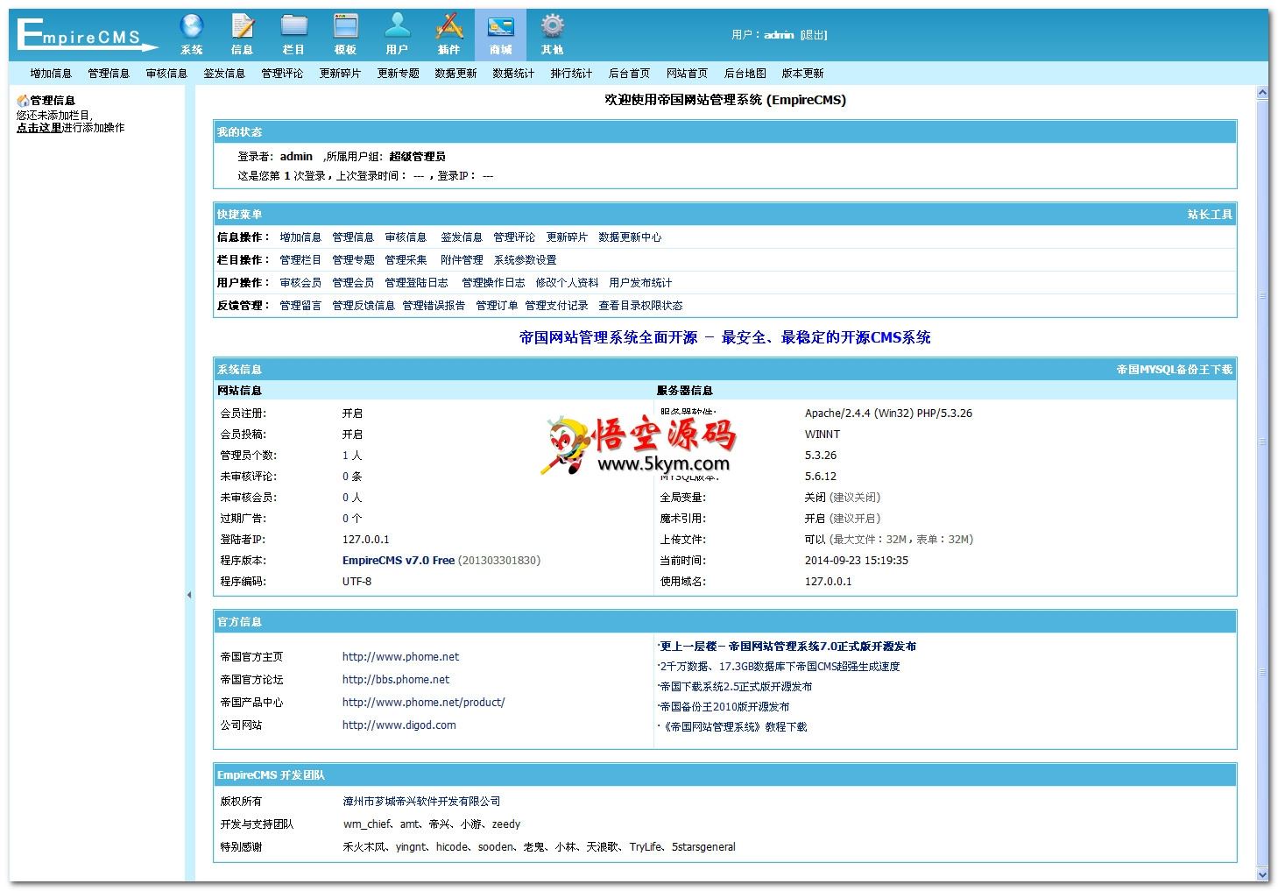
Task: Open the 帝国下载系统2.5正式版 news link
Action: [x=736, y=687]
